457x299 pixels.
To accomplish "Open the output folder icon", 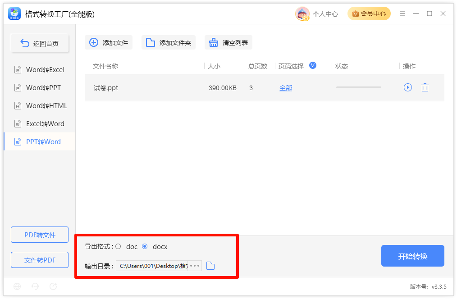I will 210,266.
